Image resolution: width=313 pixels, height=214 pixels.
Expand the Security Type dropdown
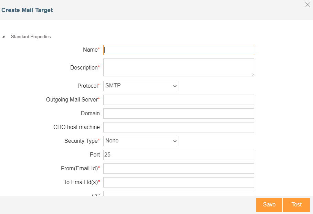point(140,141)
